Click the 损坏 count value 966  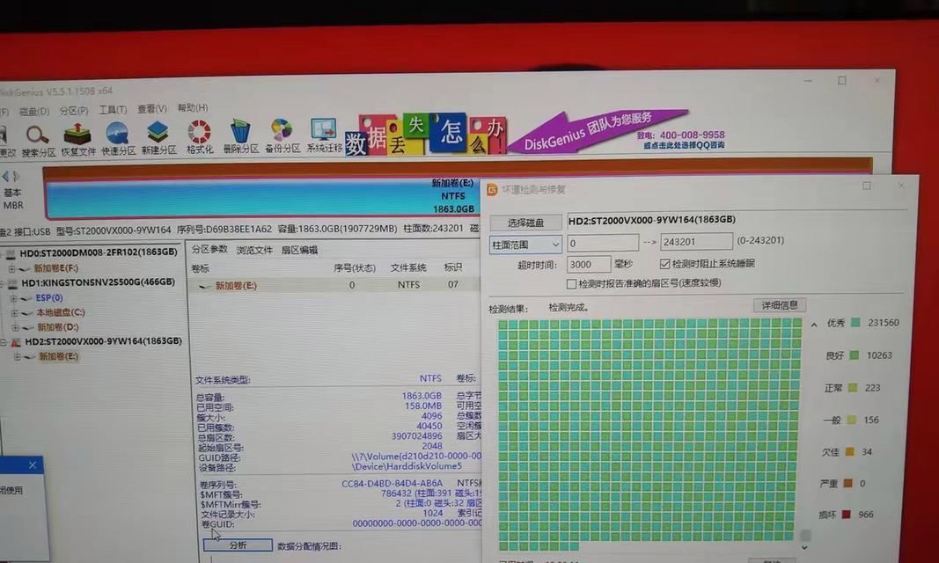click(865, 514)
